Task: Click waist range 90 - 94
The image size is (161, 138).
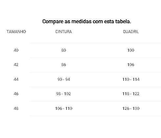Action: coord(64,79)
